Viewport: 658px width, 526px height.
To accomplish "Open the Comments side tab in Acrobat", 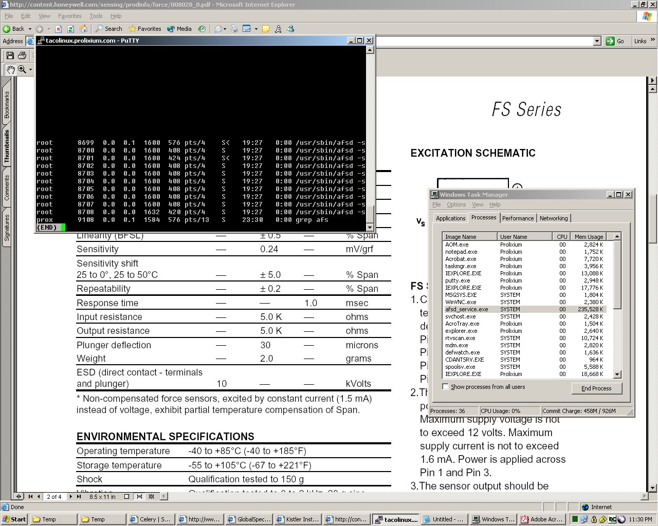I will (x=7, y=187).
